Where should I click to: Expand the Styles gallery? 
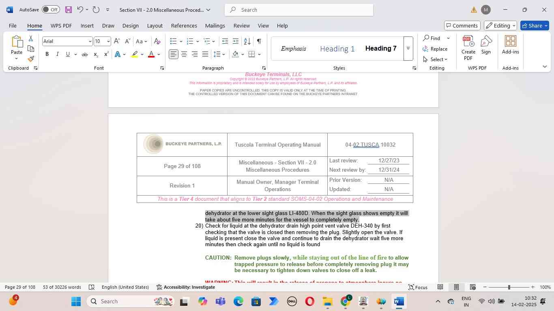pos(408,49)
